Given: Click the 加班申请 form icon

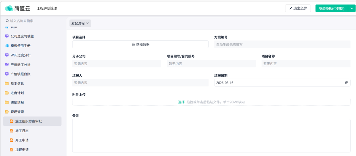Looking at the screenshot, I should (12, 150).
